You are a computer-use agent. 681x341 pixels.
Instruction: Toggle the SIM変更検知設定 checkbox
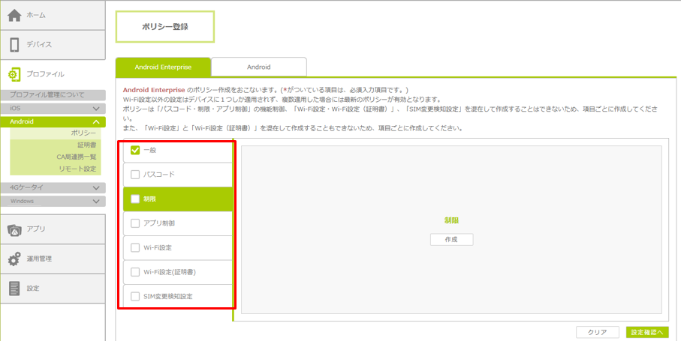pos(135,297)
